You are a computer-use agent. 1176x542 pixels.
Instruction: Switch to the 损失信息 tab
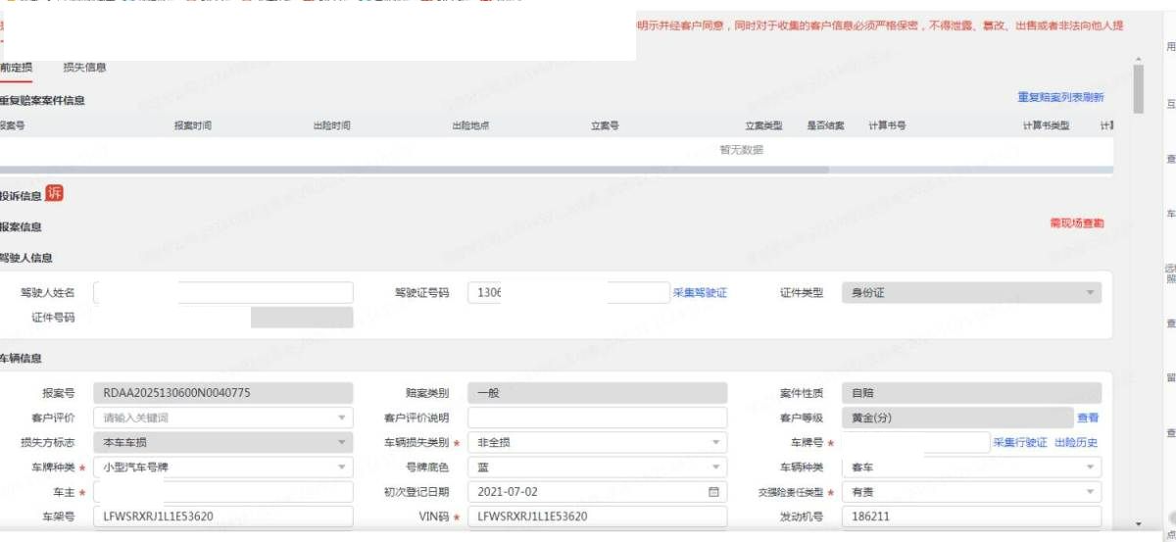pos(84,68)
